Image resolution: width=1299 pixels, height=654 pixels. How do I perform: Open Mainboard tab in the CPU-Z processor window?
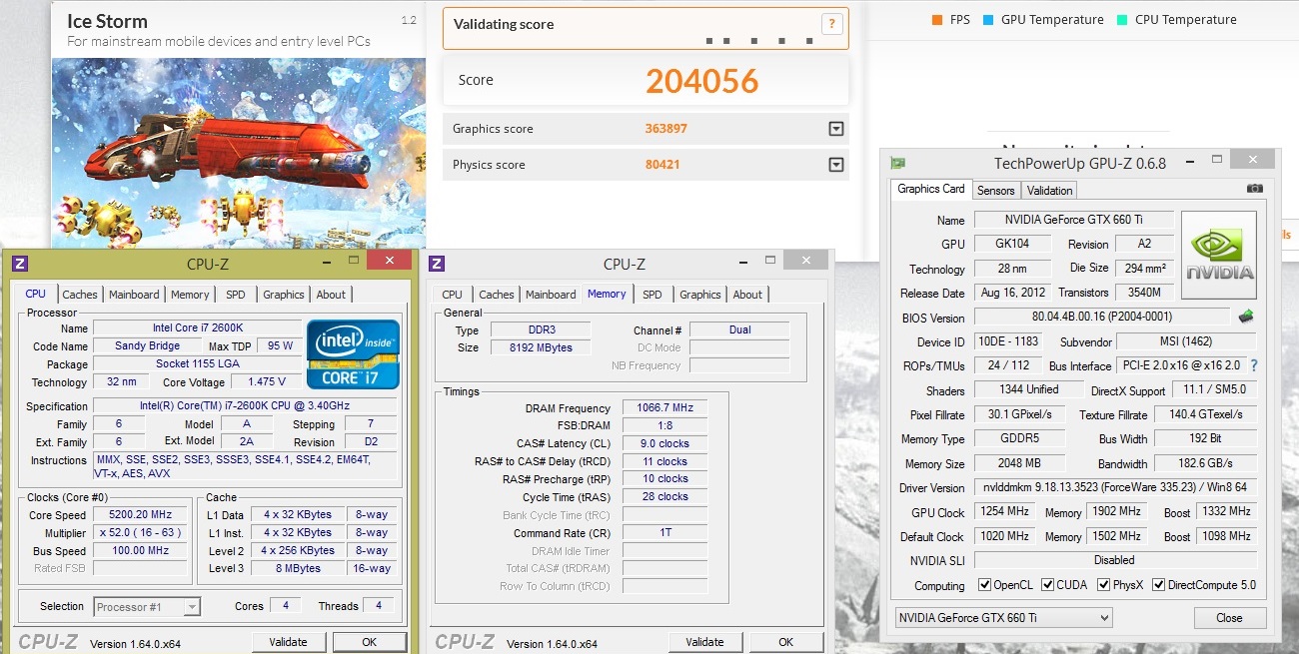pos(134,295)
